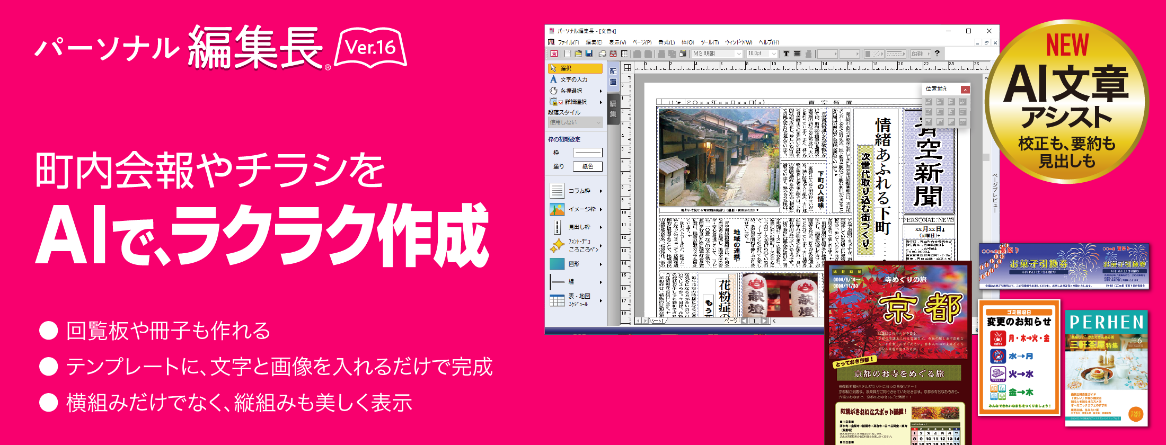Activate the 文字の入力 text tool

pos(569,79)
